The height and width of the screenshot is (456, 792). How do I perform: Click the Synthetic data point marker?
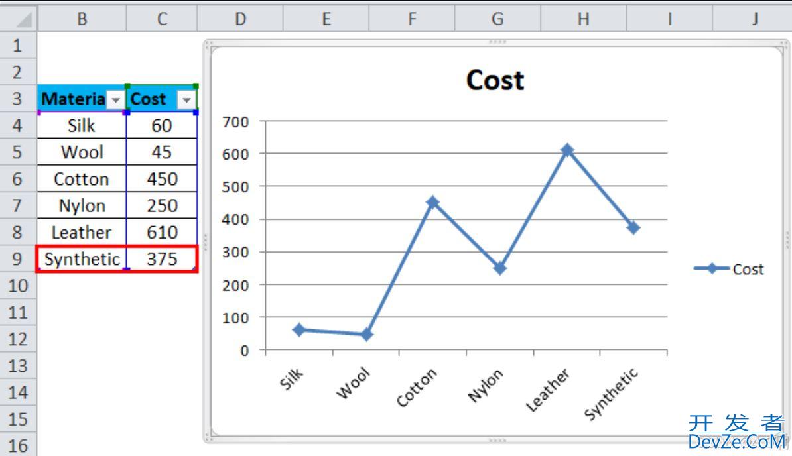(x=633, y=227)
